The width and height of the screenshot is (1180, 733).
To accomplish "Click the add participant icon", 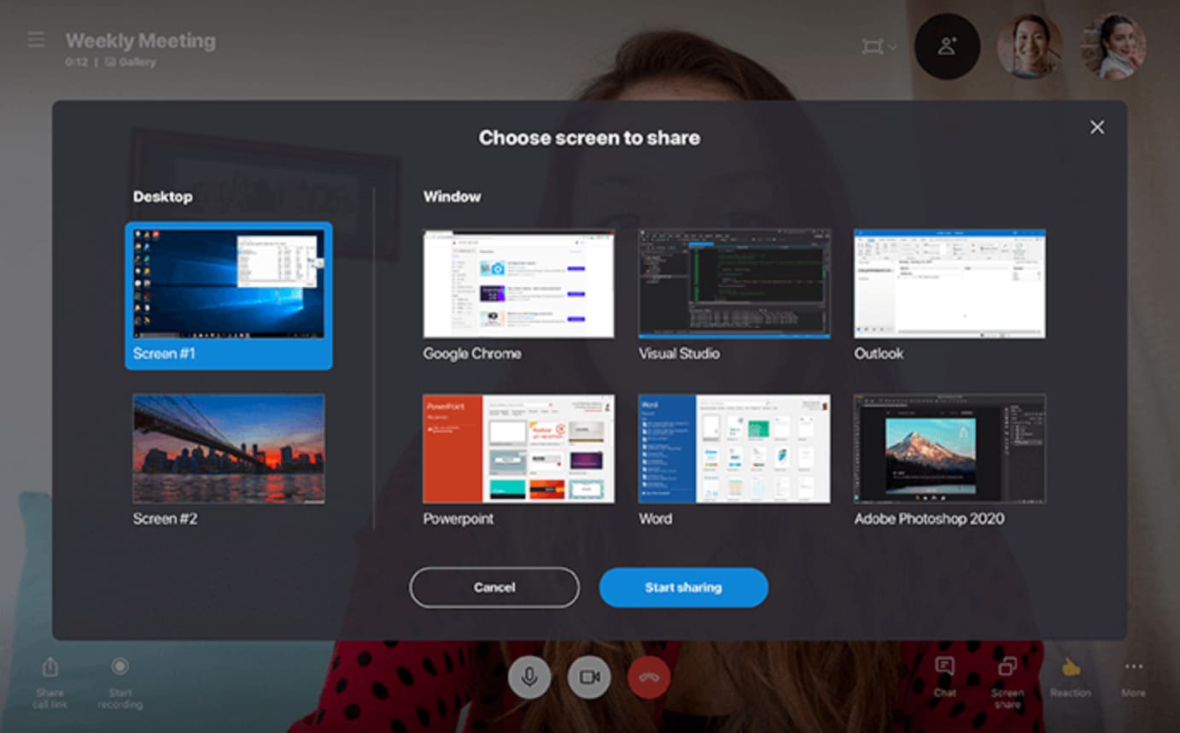I will click(947, 47).
